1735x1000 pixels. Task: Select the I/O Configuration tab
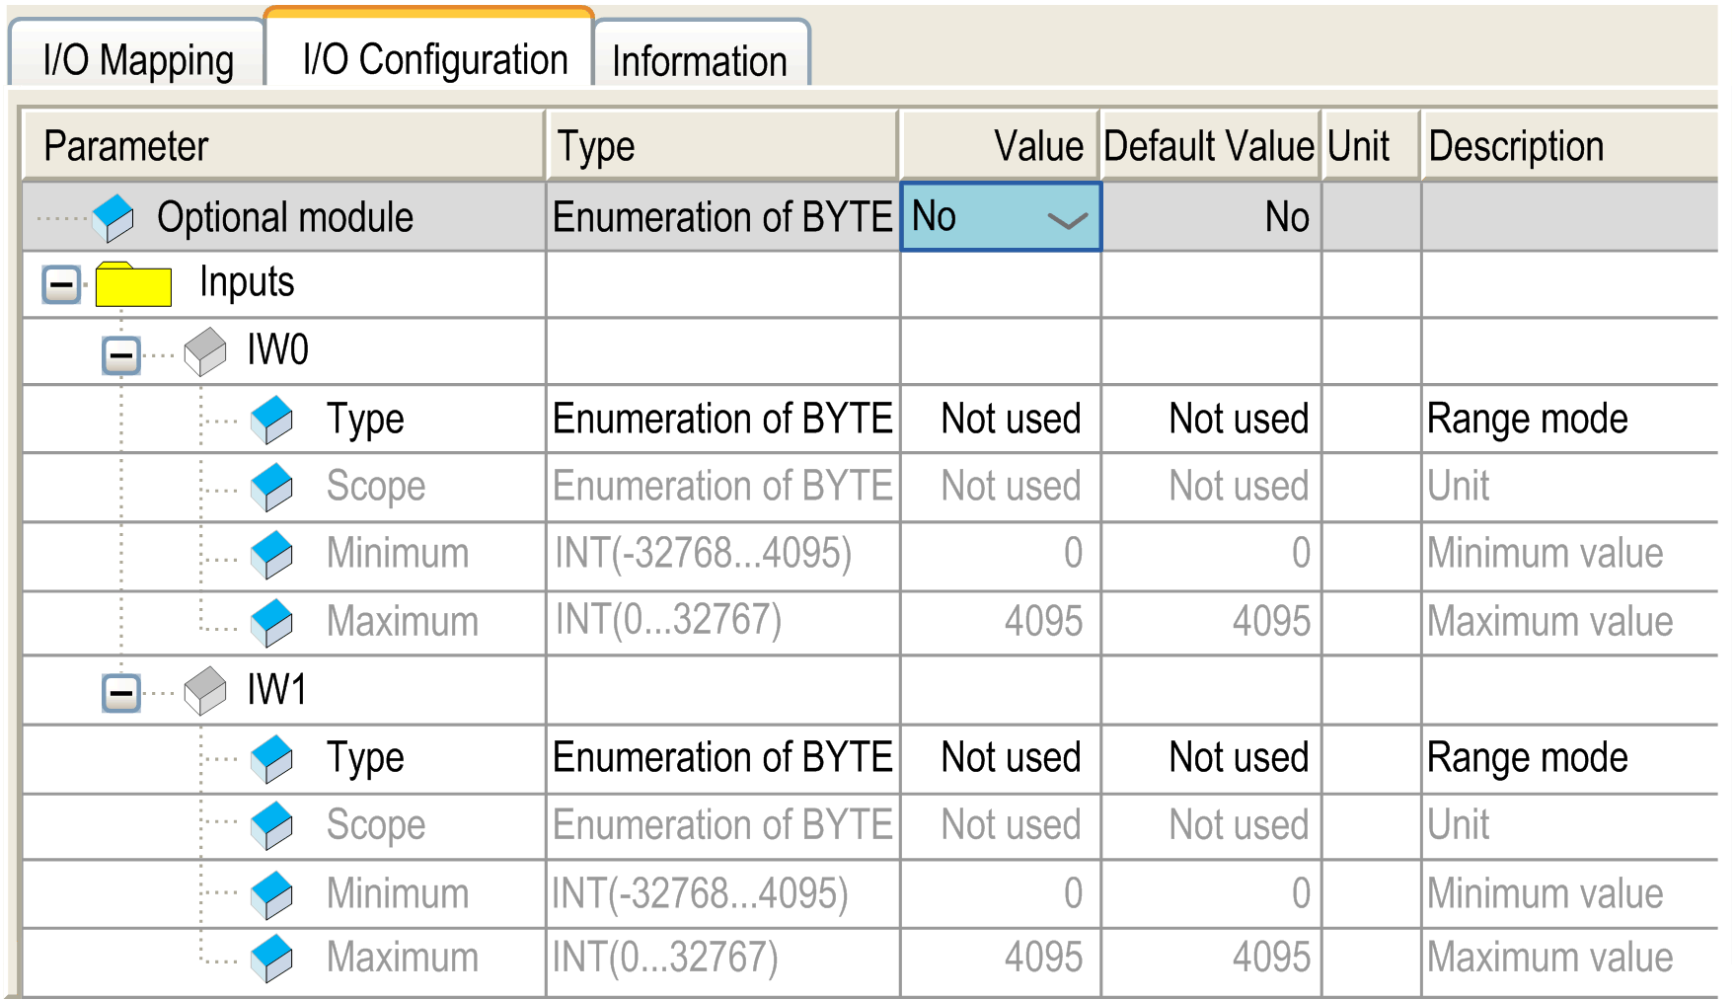tap(435, 59)
